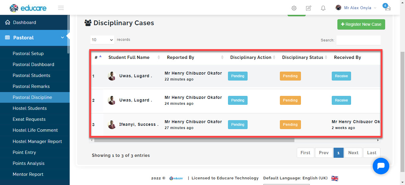405x185 pixels.
Task: Click the educare logo
Action: point(28,8)
